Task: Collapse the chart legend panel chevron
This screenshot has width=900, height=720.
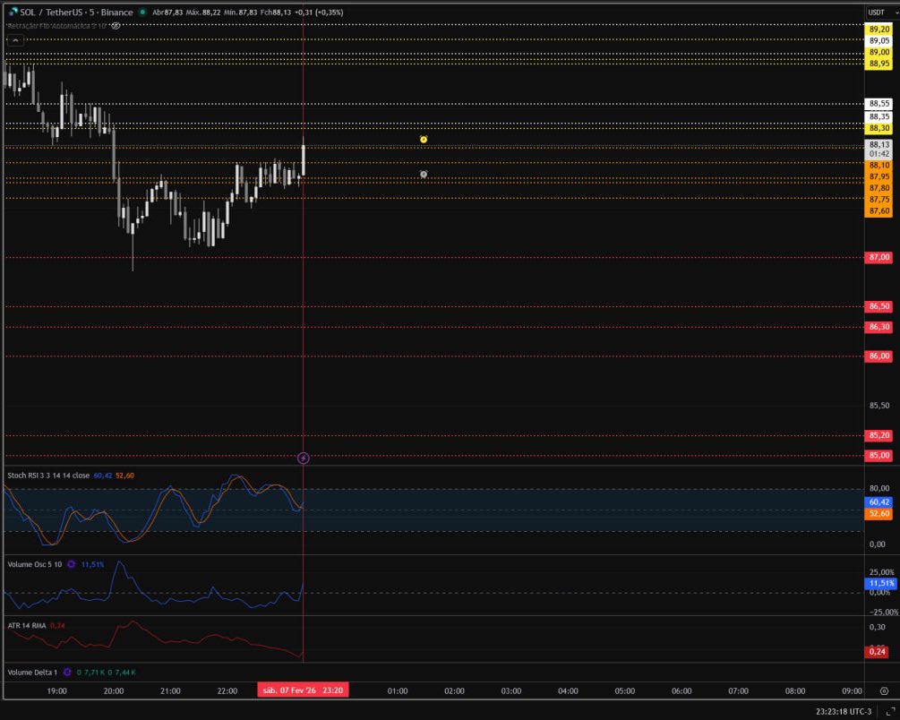Action: point(16,40)
